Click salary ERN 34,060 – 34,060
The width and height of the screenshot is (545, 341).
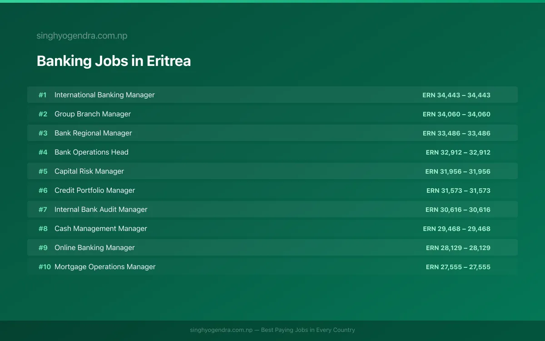456,114
